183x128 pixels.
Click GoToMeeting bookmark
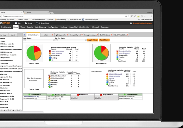click(60, 20)
